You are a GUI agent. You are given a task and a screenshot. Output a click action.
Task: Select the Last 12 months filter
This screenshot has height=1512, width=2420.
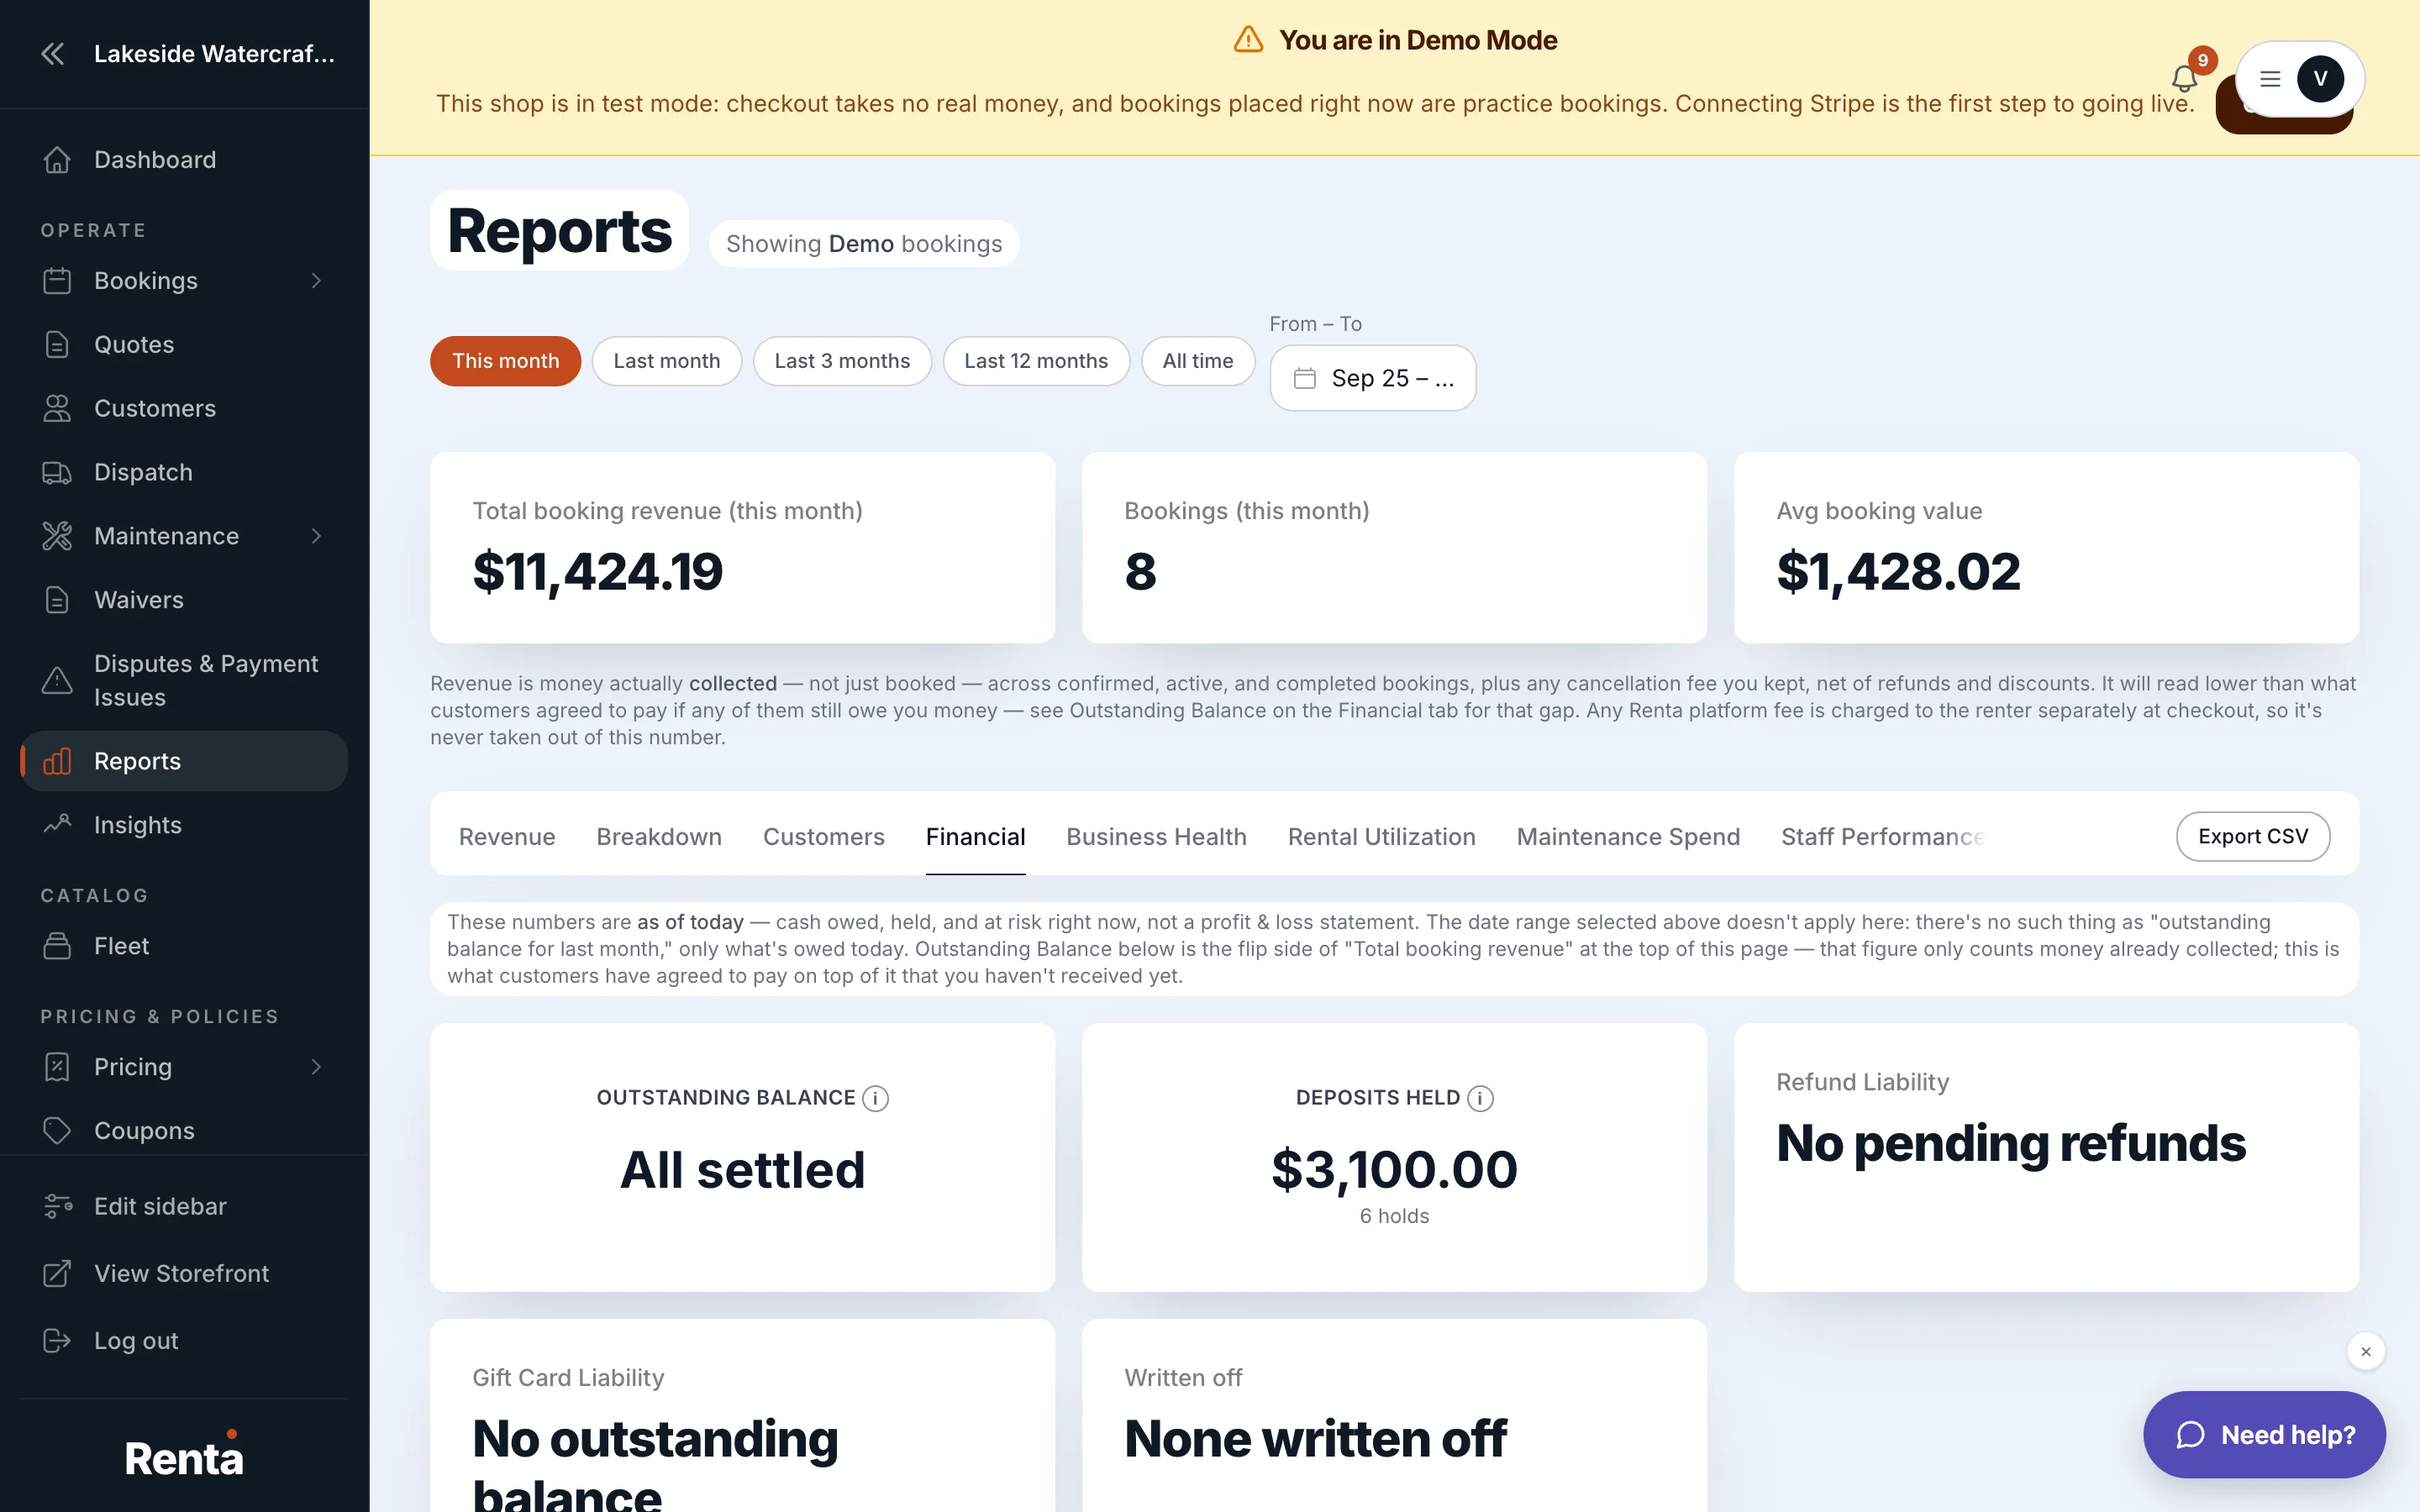coord(1036,361)
